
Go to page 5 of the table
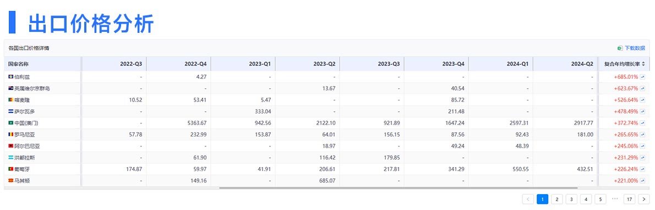coord(601,199)
